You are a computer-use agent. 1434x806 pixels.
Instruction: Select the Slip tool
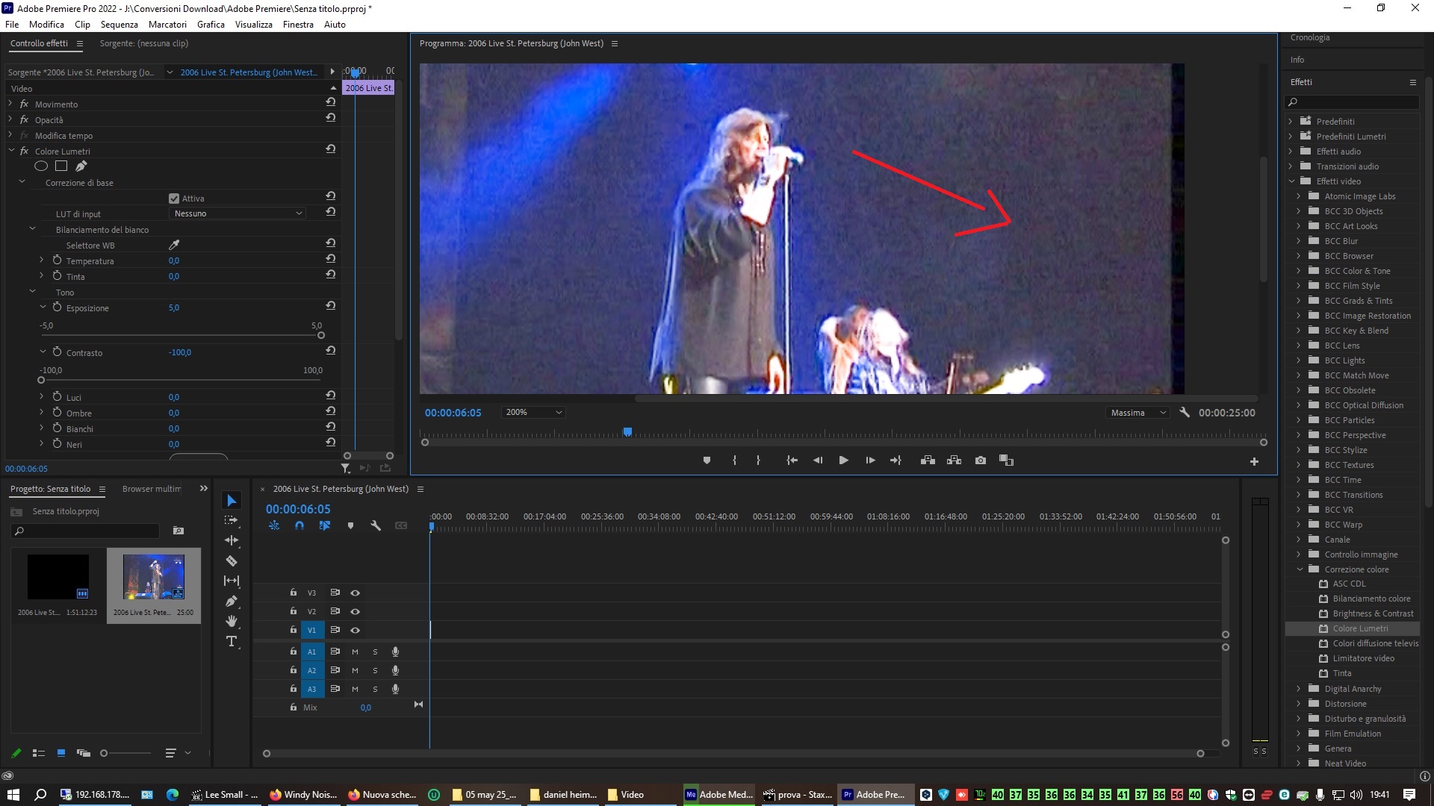232,581
